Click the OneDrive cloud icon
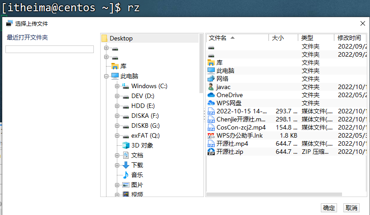370x215 pixels. (211, 95)
